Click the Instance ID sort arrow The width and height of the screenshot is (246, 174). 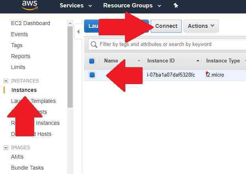pyautogui.click(x=198, y=60)
